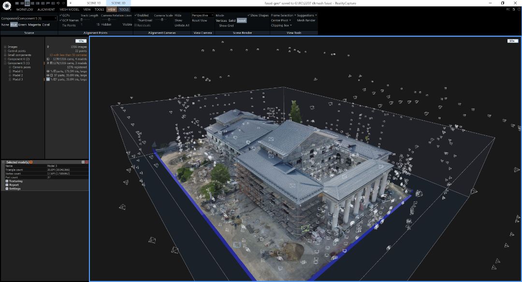Click the Reset View button

[199, 20]
